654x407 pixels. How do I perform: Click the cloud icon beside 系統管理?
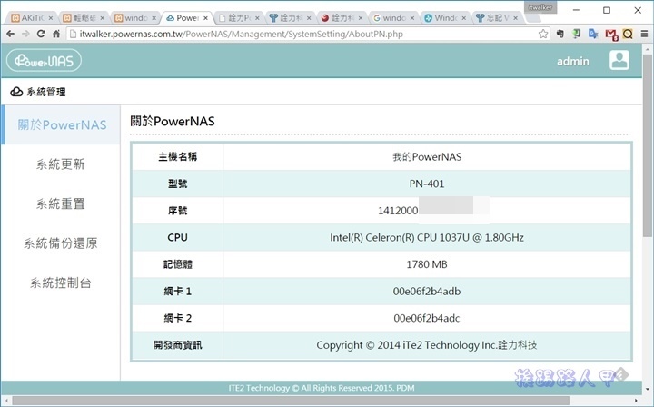(16, 92)
